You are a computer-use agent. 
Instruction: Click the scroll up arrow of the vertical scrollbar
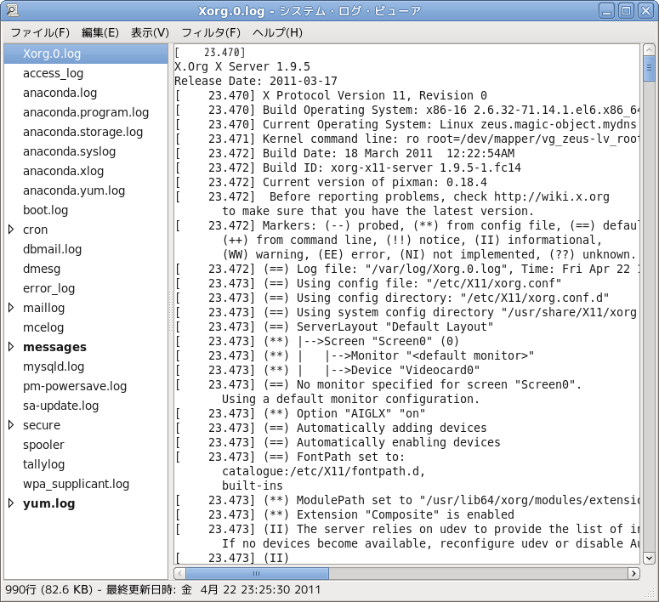pos(649,50)
